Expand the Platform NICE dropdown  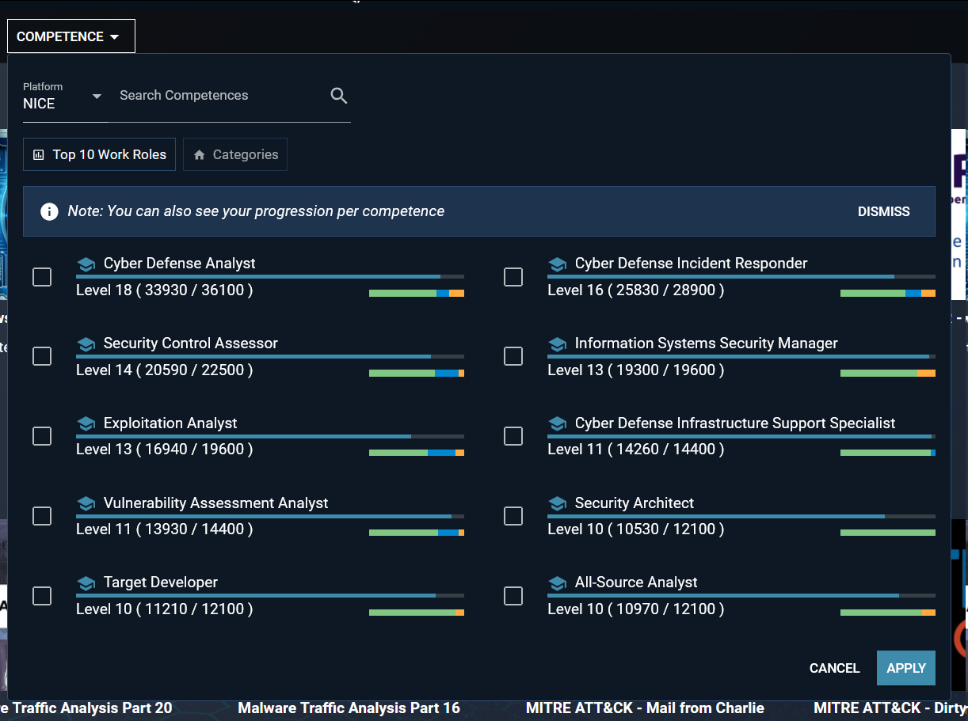point(63,97)
